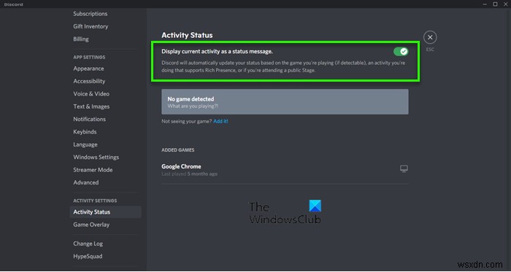Image resolution: width=511 pixels, height=272 pixels.
Task: Close settings with the ESC X button
Action: coord(430,37)
